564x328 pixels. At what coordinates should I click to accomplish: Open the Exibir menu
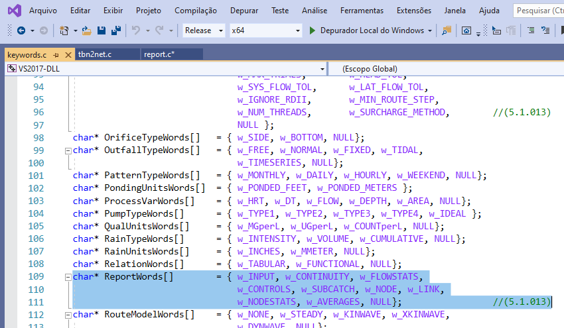pyautogui.click(x=113, y=11)
